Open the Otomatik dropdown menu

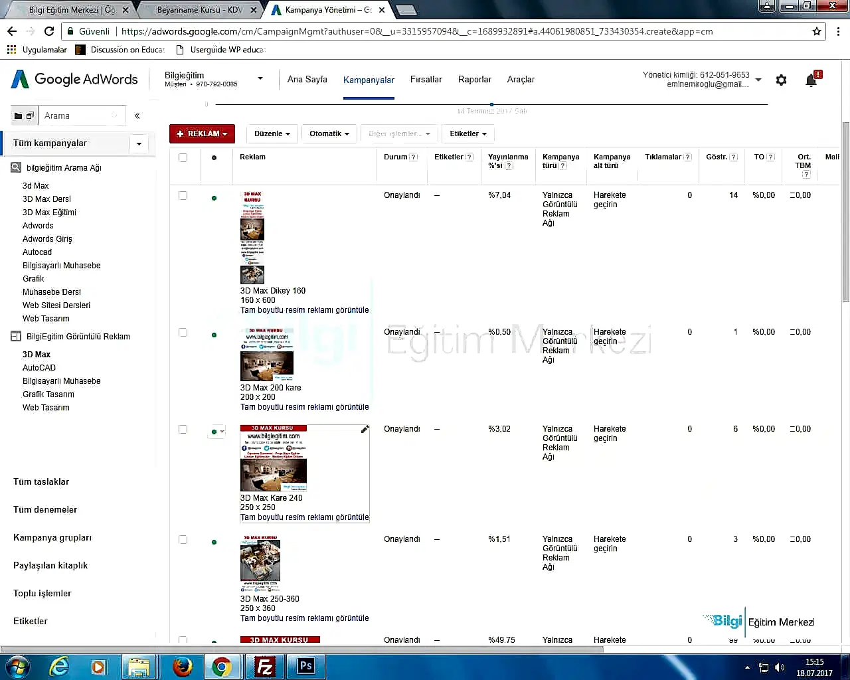pos(329,133)
